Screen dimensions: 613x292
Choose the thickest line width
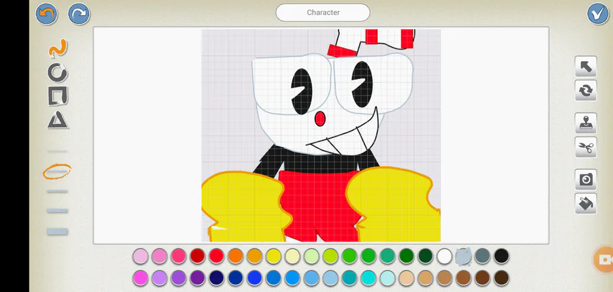point(57,231)
